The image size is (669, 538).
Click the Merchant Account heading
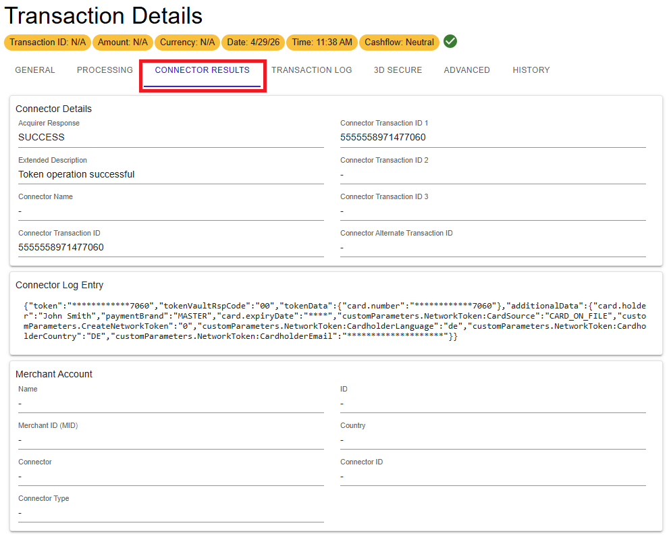click(54, 374)
